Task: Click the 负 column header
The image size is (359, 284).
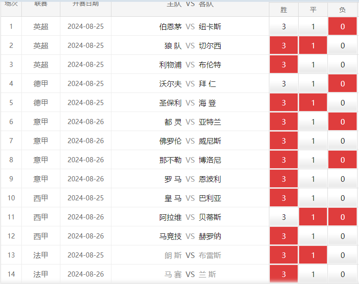Action: (x=343, y=10)
